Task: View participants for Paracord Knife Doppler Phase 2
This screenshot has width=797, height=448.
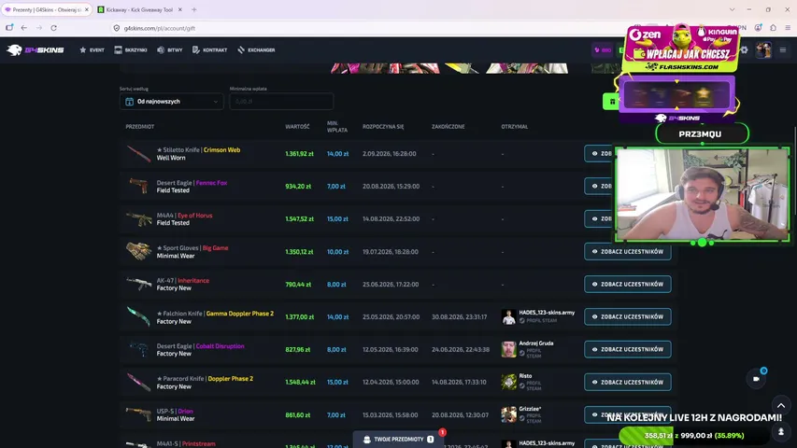Action: [627, 382]
